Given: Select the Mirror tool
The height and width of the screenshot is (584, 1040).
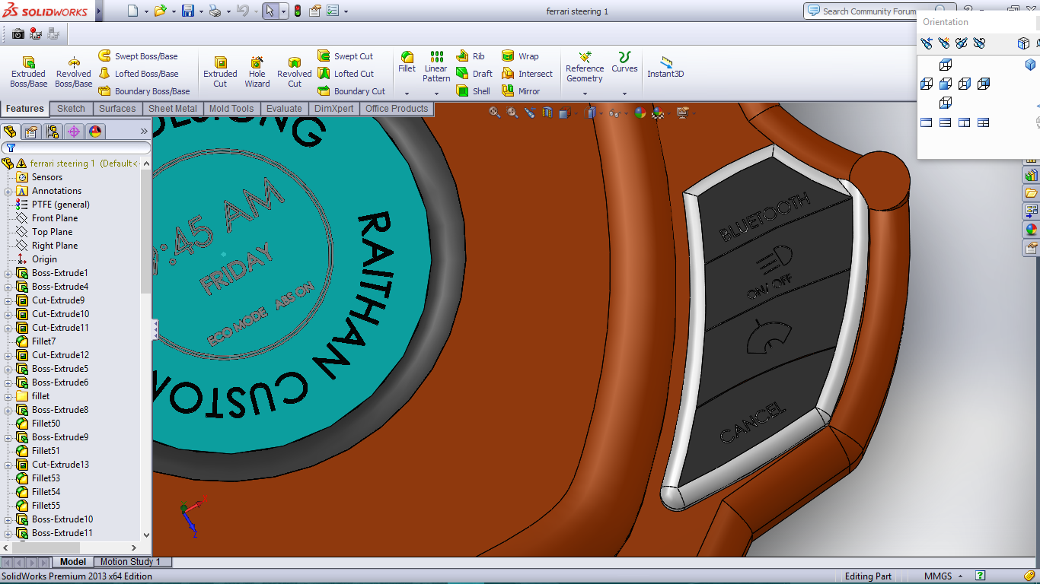Looking at the screenshot, I should [x=521, y=91].
